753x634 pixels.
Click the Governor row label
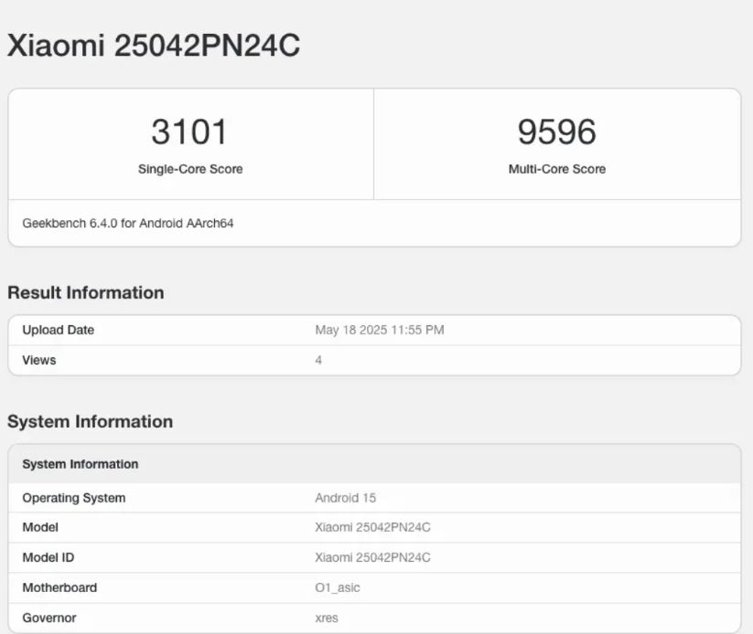point(49,618)
